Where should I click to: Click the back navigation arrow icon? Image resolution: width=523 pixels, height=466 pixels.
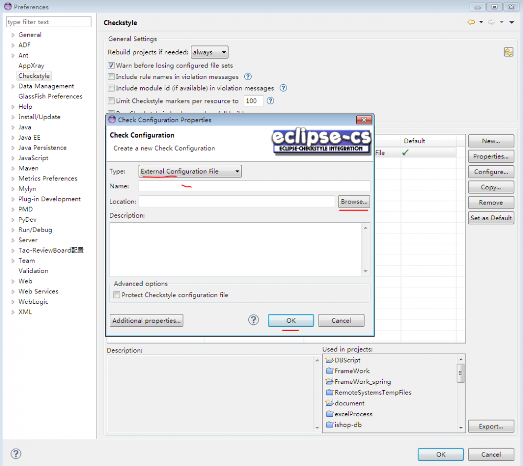pyautogui.click(x=471, y=22)
